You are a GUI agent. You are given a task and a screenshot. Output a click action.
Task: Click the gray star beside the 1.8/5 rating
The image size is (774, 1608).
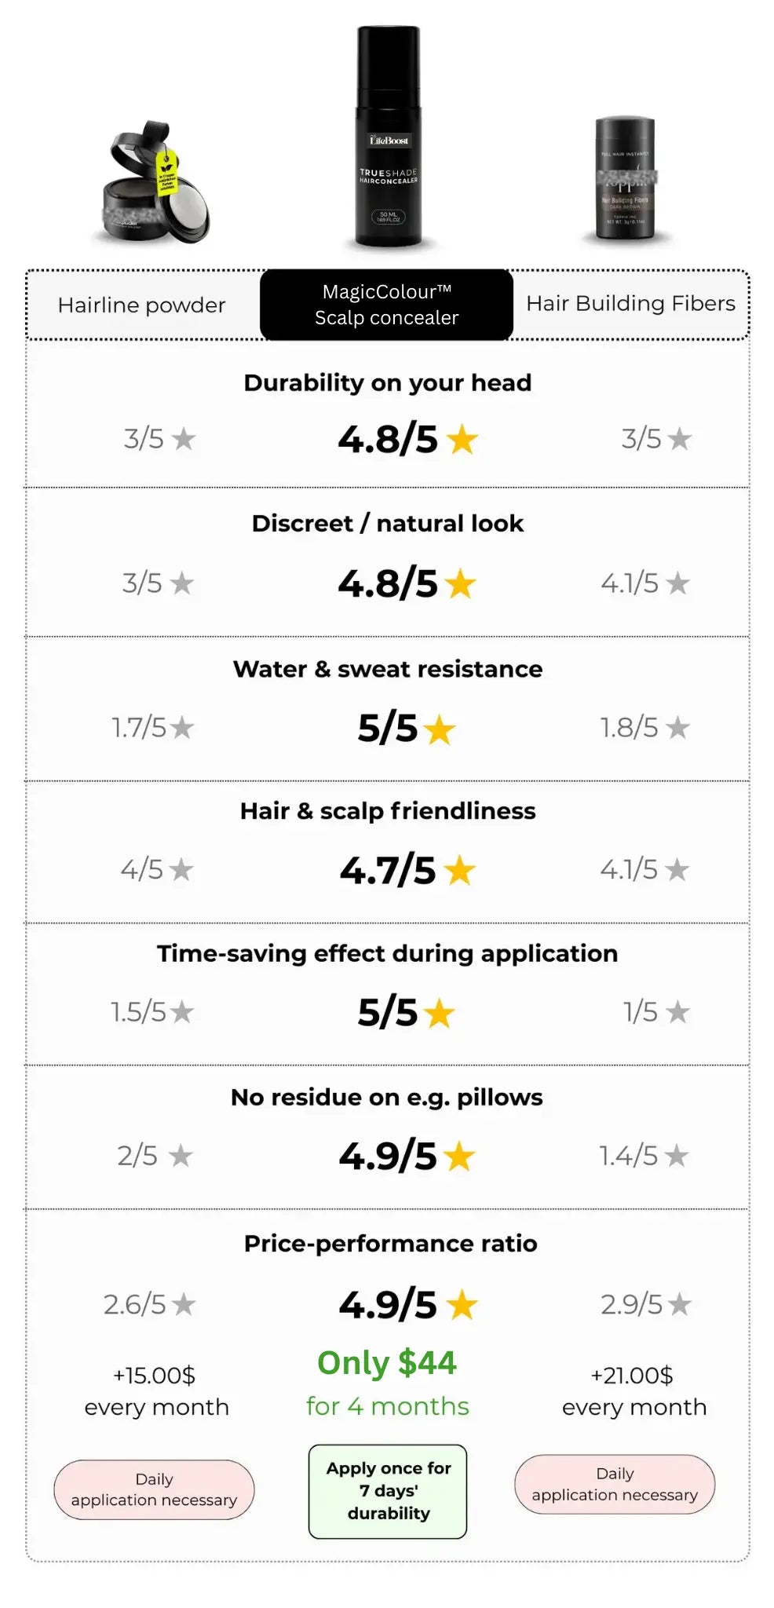point(677,728)
